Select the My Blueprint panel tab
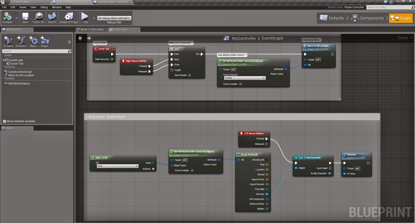 point(17,29)
